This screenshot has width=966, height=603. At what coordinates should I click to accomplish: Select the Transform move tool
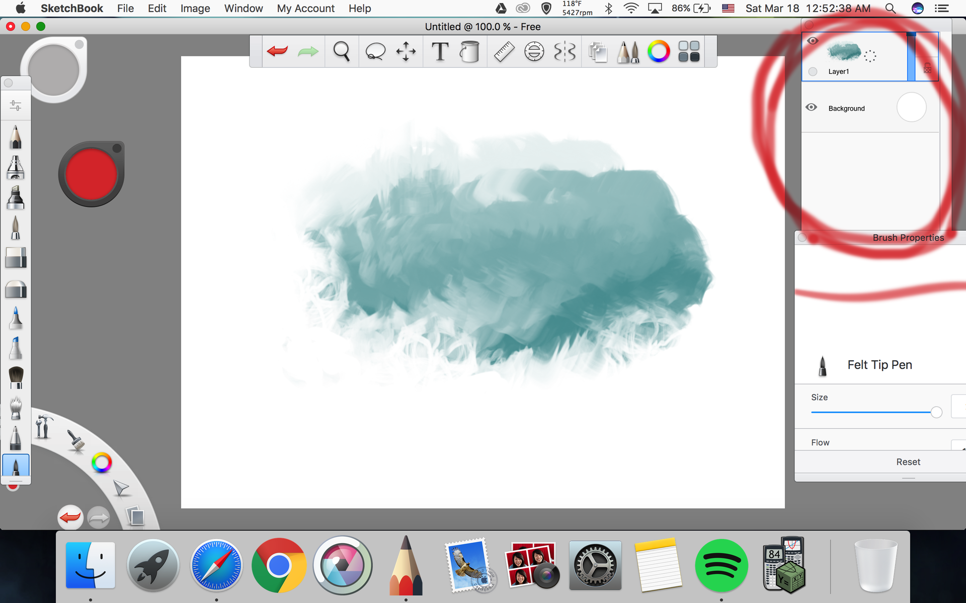(x=406, y=51)
